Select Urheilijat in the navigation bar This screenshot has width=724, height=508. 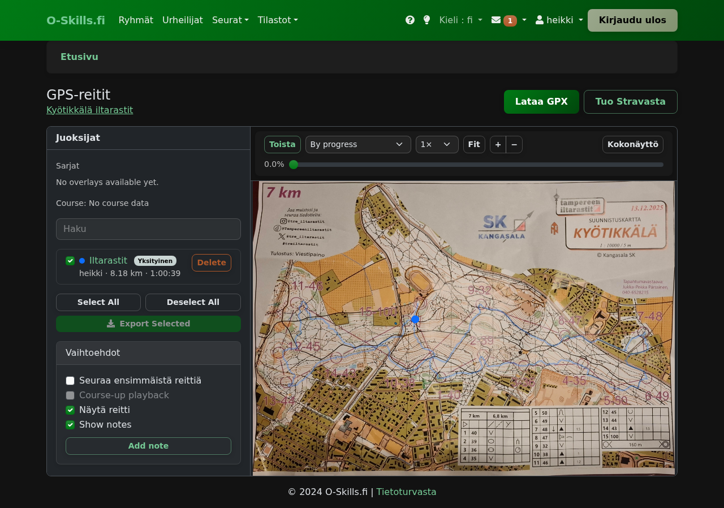182,20
